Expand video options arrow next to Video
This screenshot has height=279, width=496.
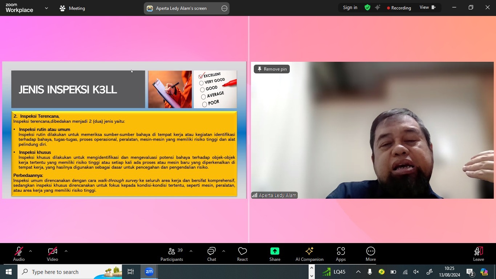tap(66, 251)
